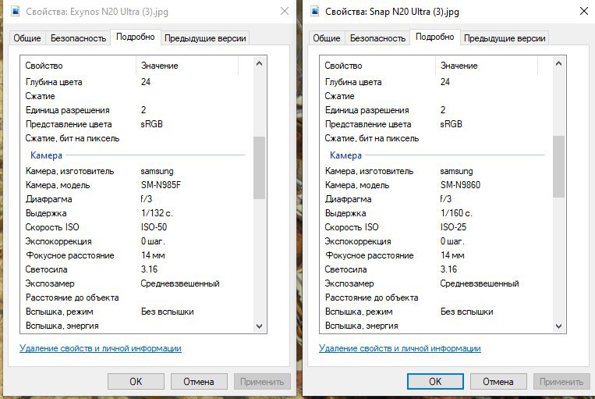Select Средневзвешенный value in Exynos window
The width and height of the screenshot is (595, 399).
point(180,283)
